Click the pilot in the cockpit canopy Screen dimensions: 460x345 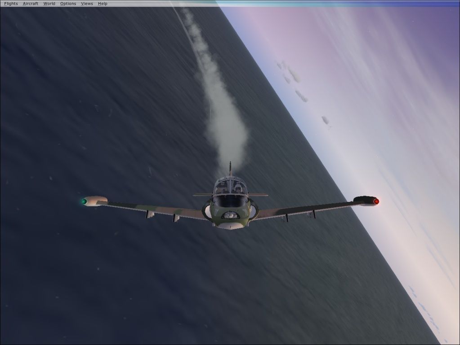tap(237, 188)
